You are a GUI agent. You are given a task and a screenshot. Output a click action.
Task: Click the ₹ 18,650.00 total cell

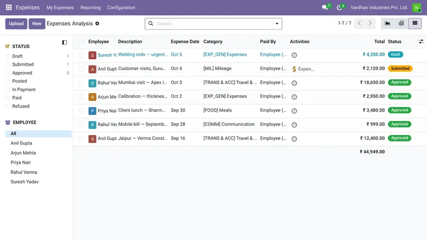(x=372, y=82)
